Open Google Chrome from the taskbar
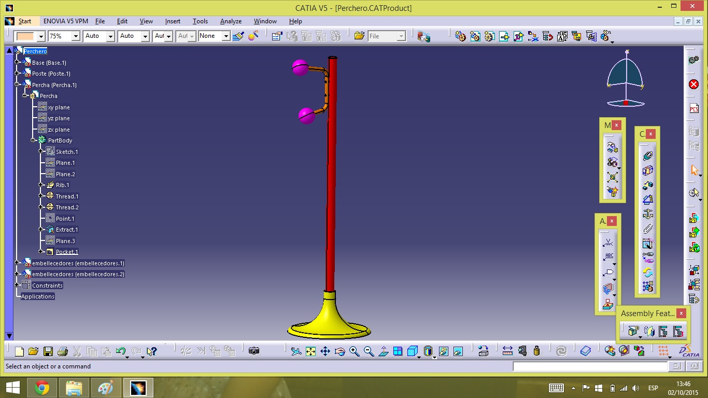This screenshot has height=398, width=708. (x=42, y=388)
